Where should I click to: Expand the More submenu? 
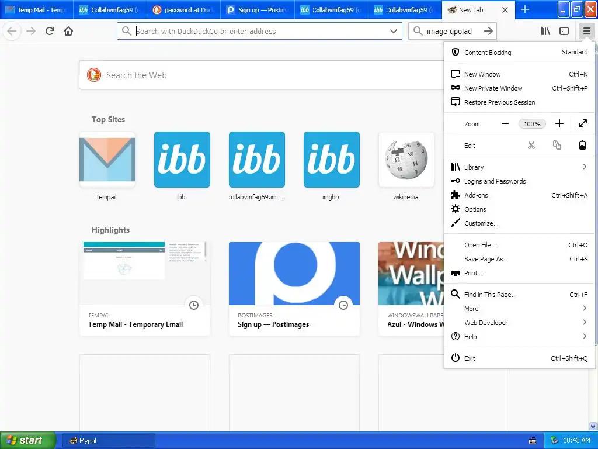(x=519, y=309)
